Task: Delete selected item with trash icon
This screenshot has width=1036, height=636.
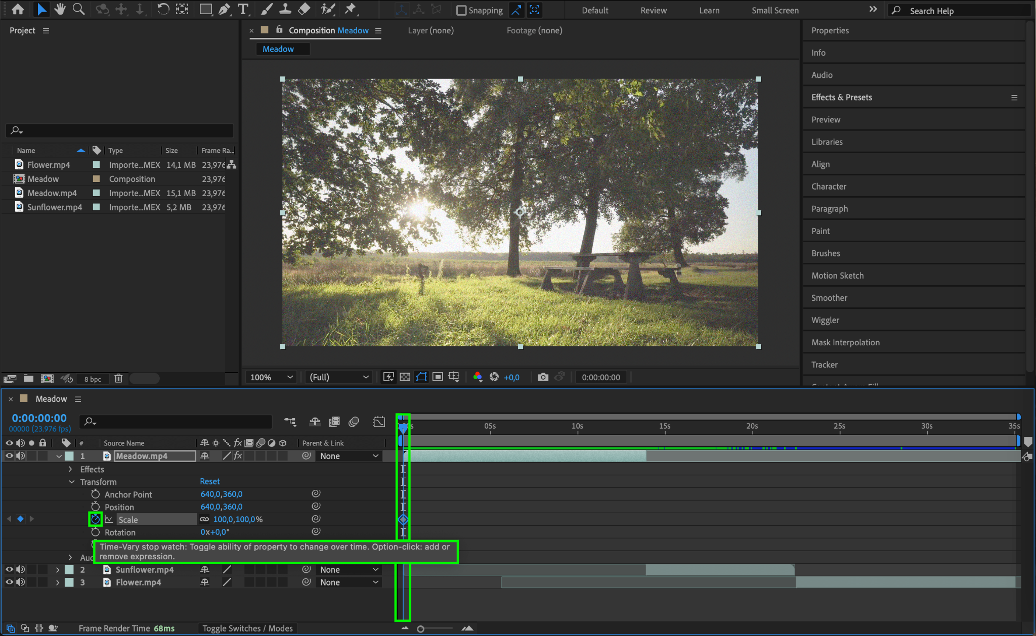Action: (118, 378)
